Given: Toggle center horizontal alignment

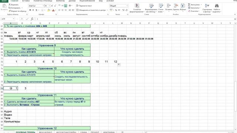Looking at the screenshot, I should tap(63, 10).
